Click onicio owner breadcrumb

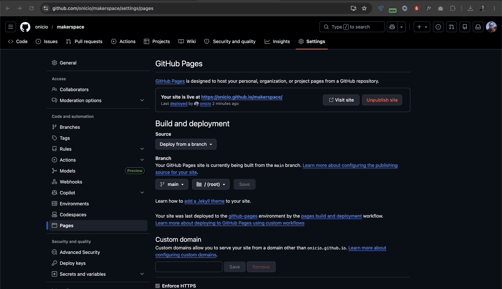(x=42, y=27)
